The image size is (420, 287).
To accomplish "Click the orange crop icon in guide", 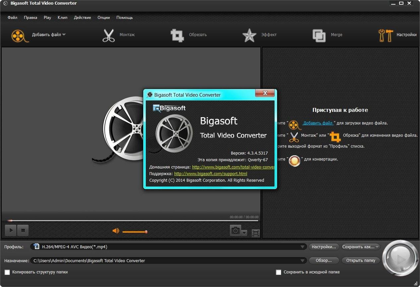I will [x=335, y=136].
